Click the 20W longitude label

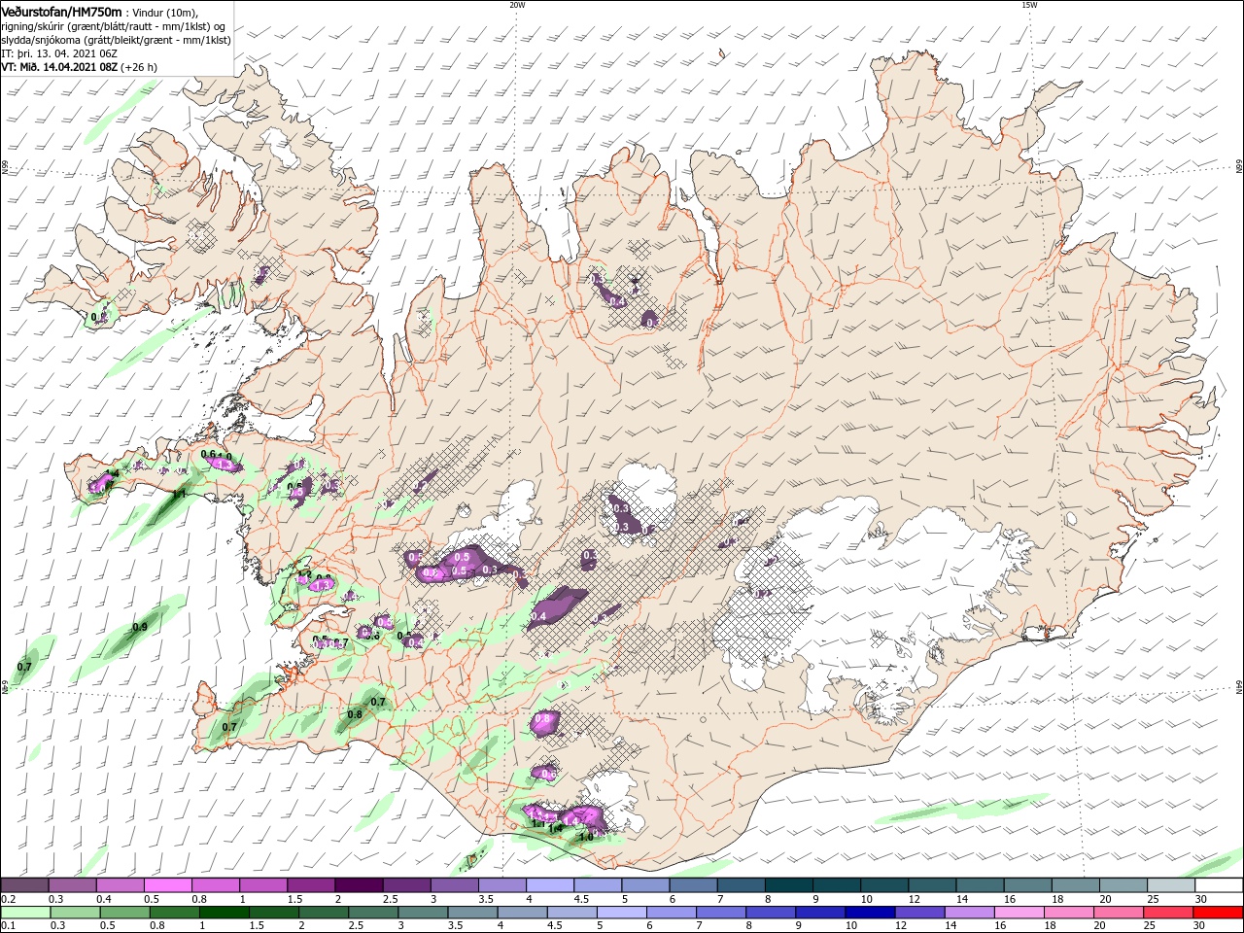click(x=517, y=5)
